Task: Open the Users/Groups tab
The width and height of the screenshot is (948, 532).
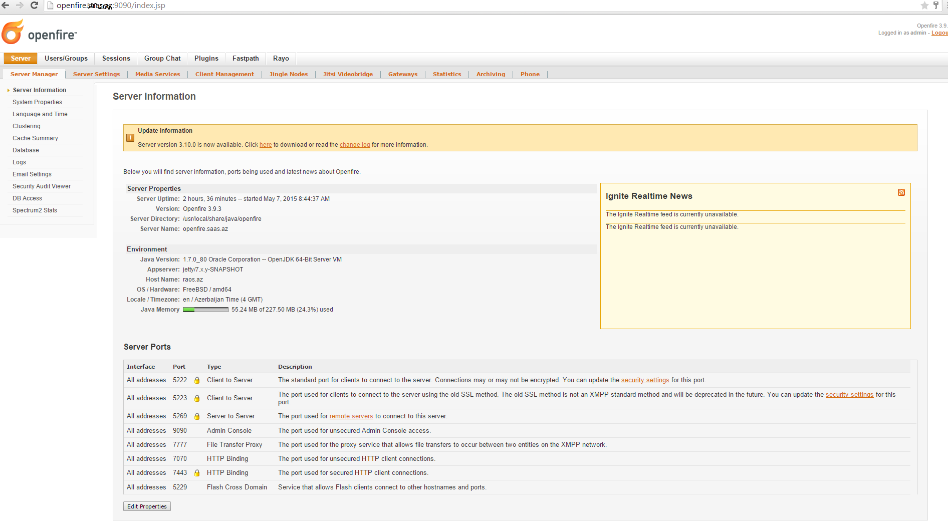Action: pos(66,59)
